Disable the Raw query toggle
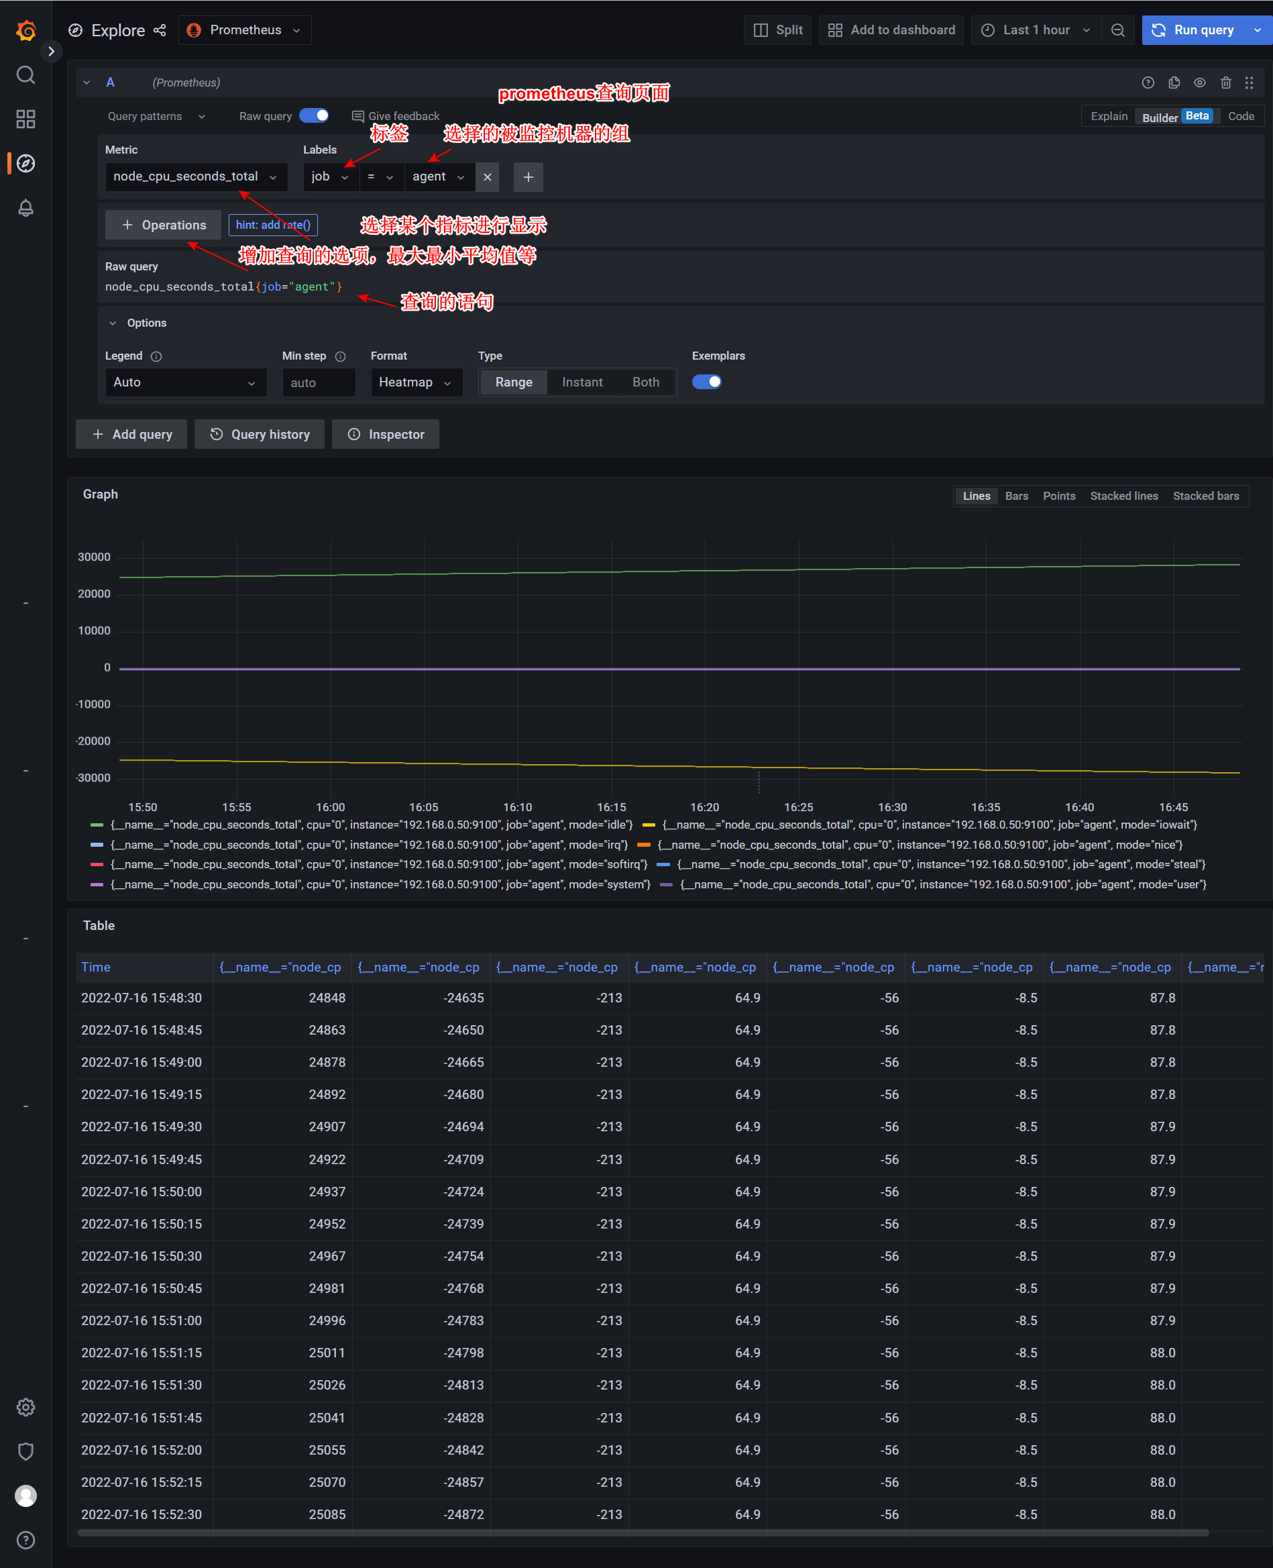This screenshot has width=1273, height=1568. click(x=314, y=115)
